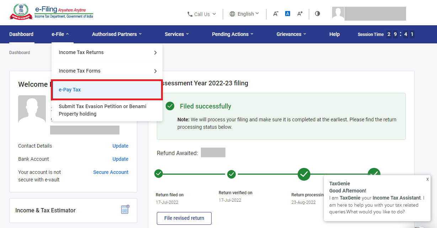Open the Income & Tax Estimator calculator icon
437x228 pixels.
125,210
